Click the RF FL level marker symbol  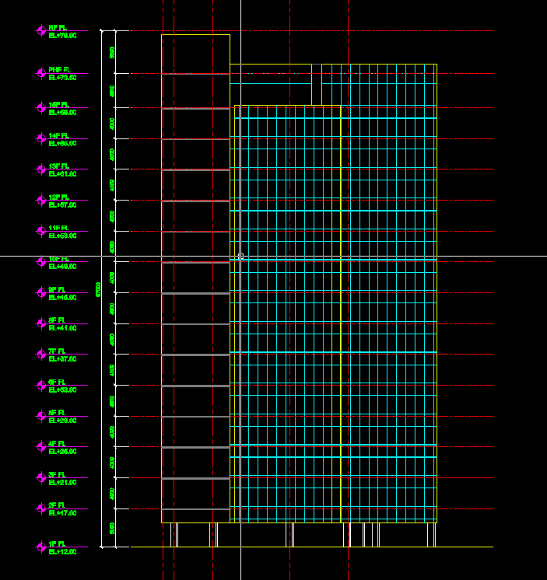pos(41,30)
